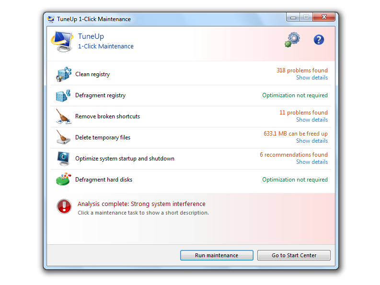Click the 318 problems found text
This screenshot has height=285, width=380.
302,70
